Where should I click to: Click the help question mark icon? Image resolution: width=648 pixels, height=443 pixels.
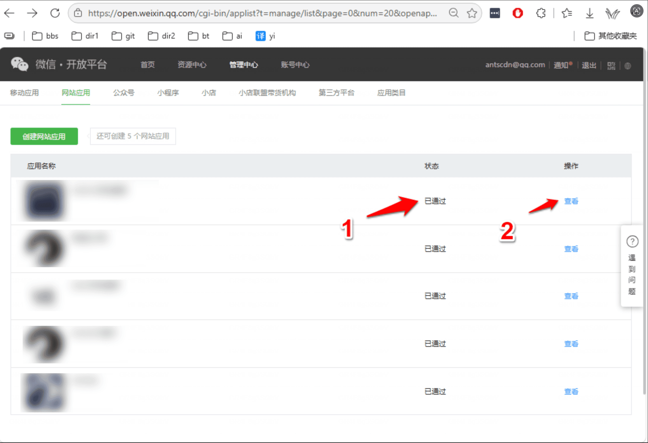632,241
